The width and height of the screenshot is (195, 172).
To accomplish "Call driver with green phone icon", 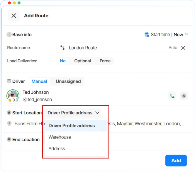I will [x=172, y=96].
